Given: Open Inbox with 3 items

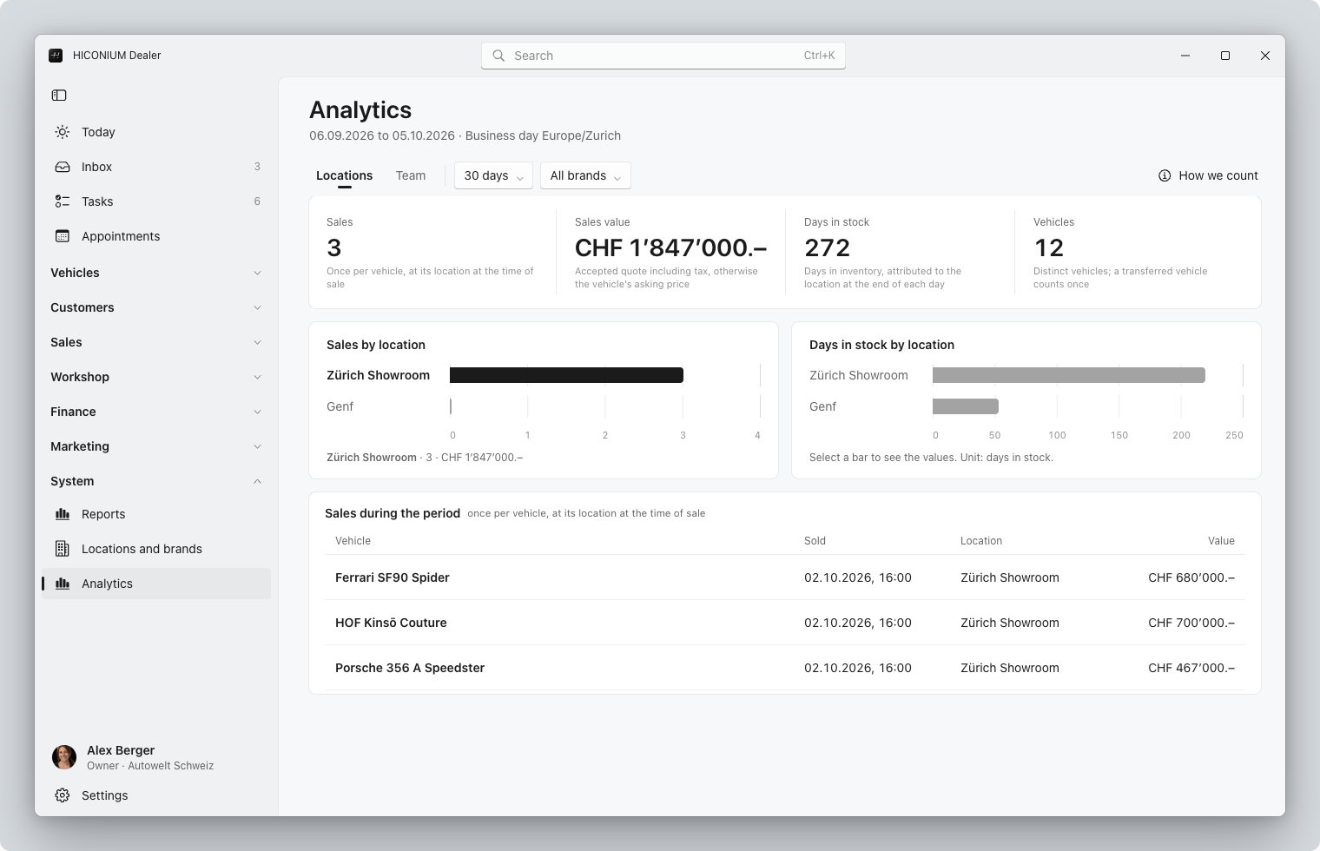Looking at the screenshot, I should [x=156, y=167].
